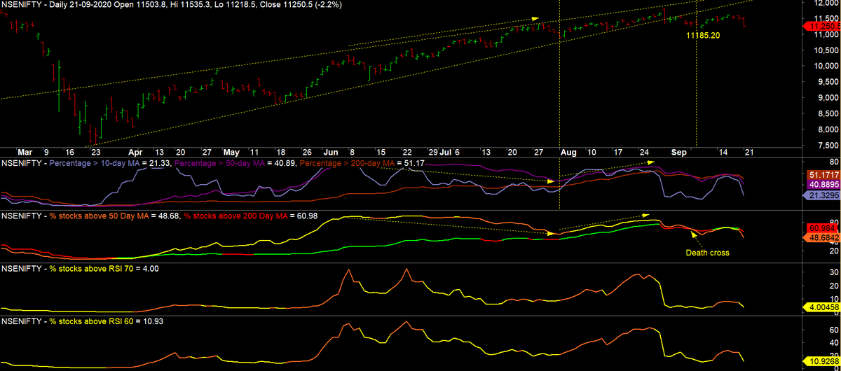Click the orange 48.6842 value tag
The image size is (841, 371).
pyautogui.click(x=823, y=238)
